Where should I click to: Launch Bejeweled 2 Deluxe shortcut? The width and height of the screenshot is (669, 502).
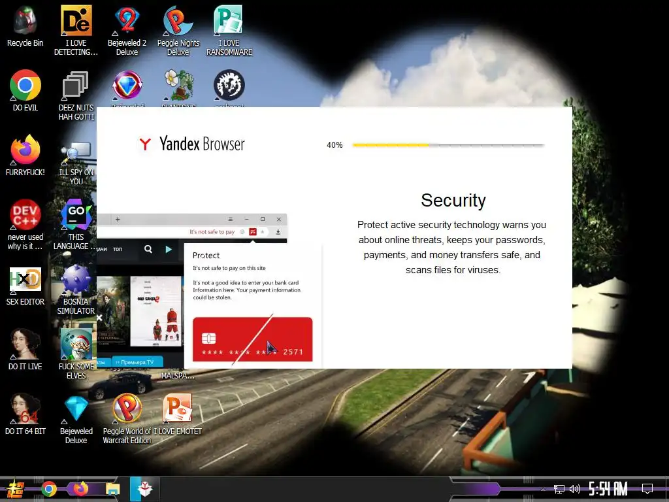[x=127, y=31]
